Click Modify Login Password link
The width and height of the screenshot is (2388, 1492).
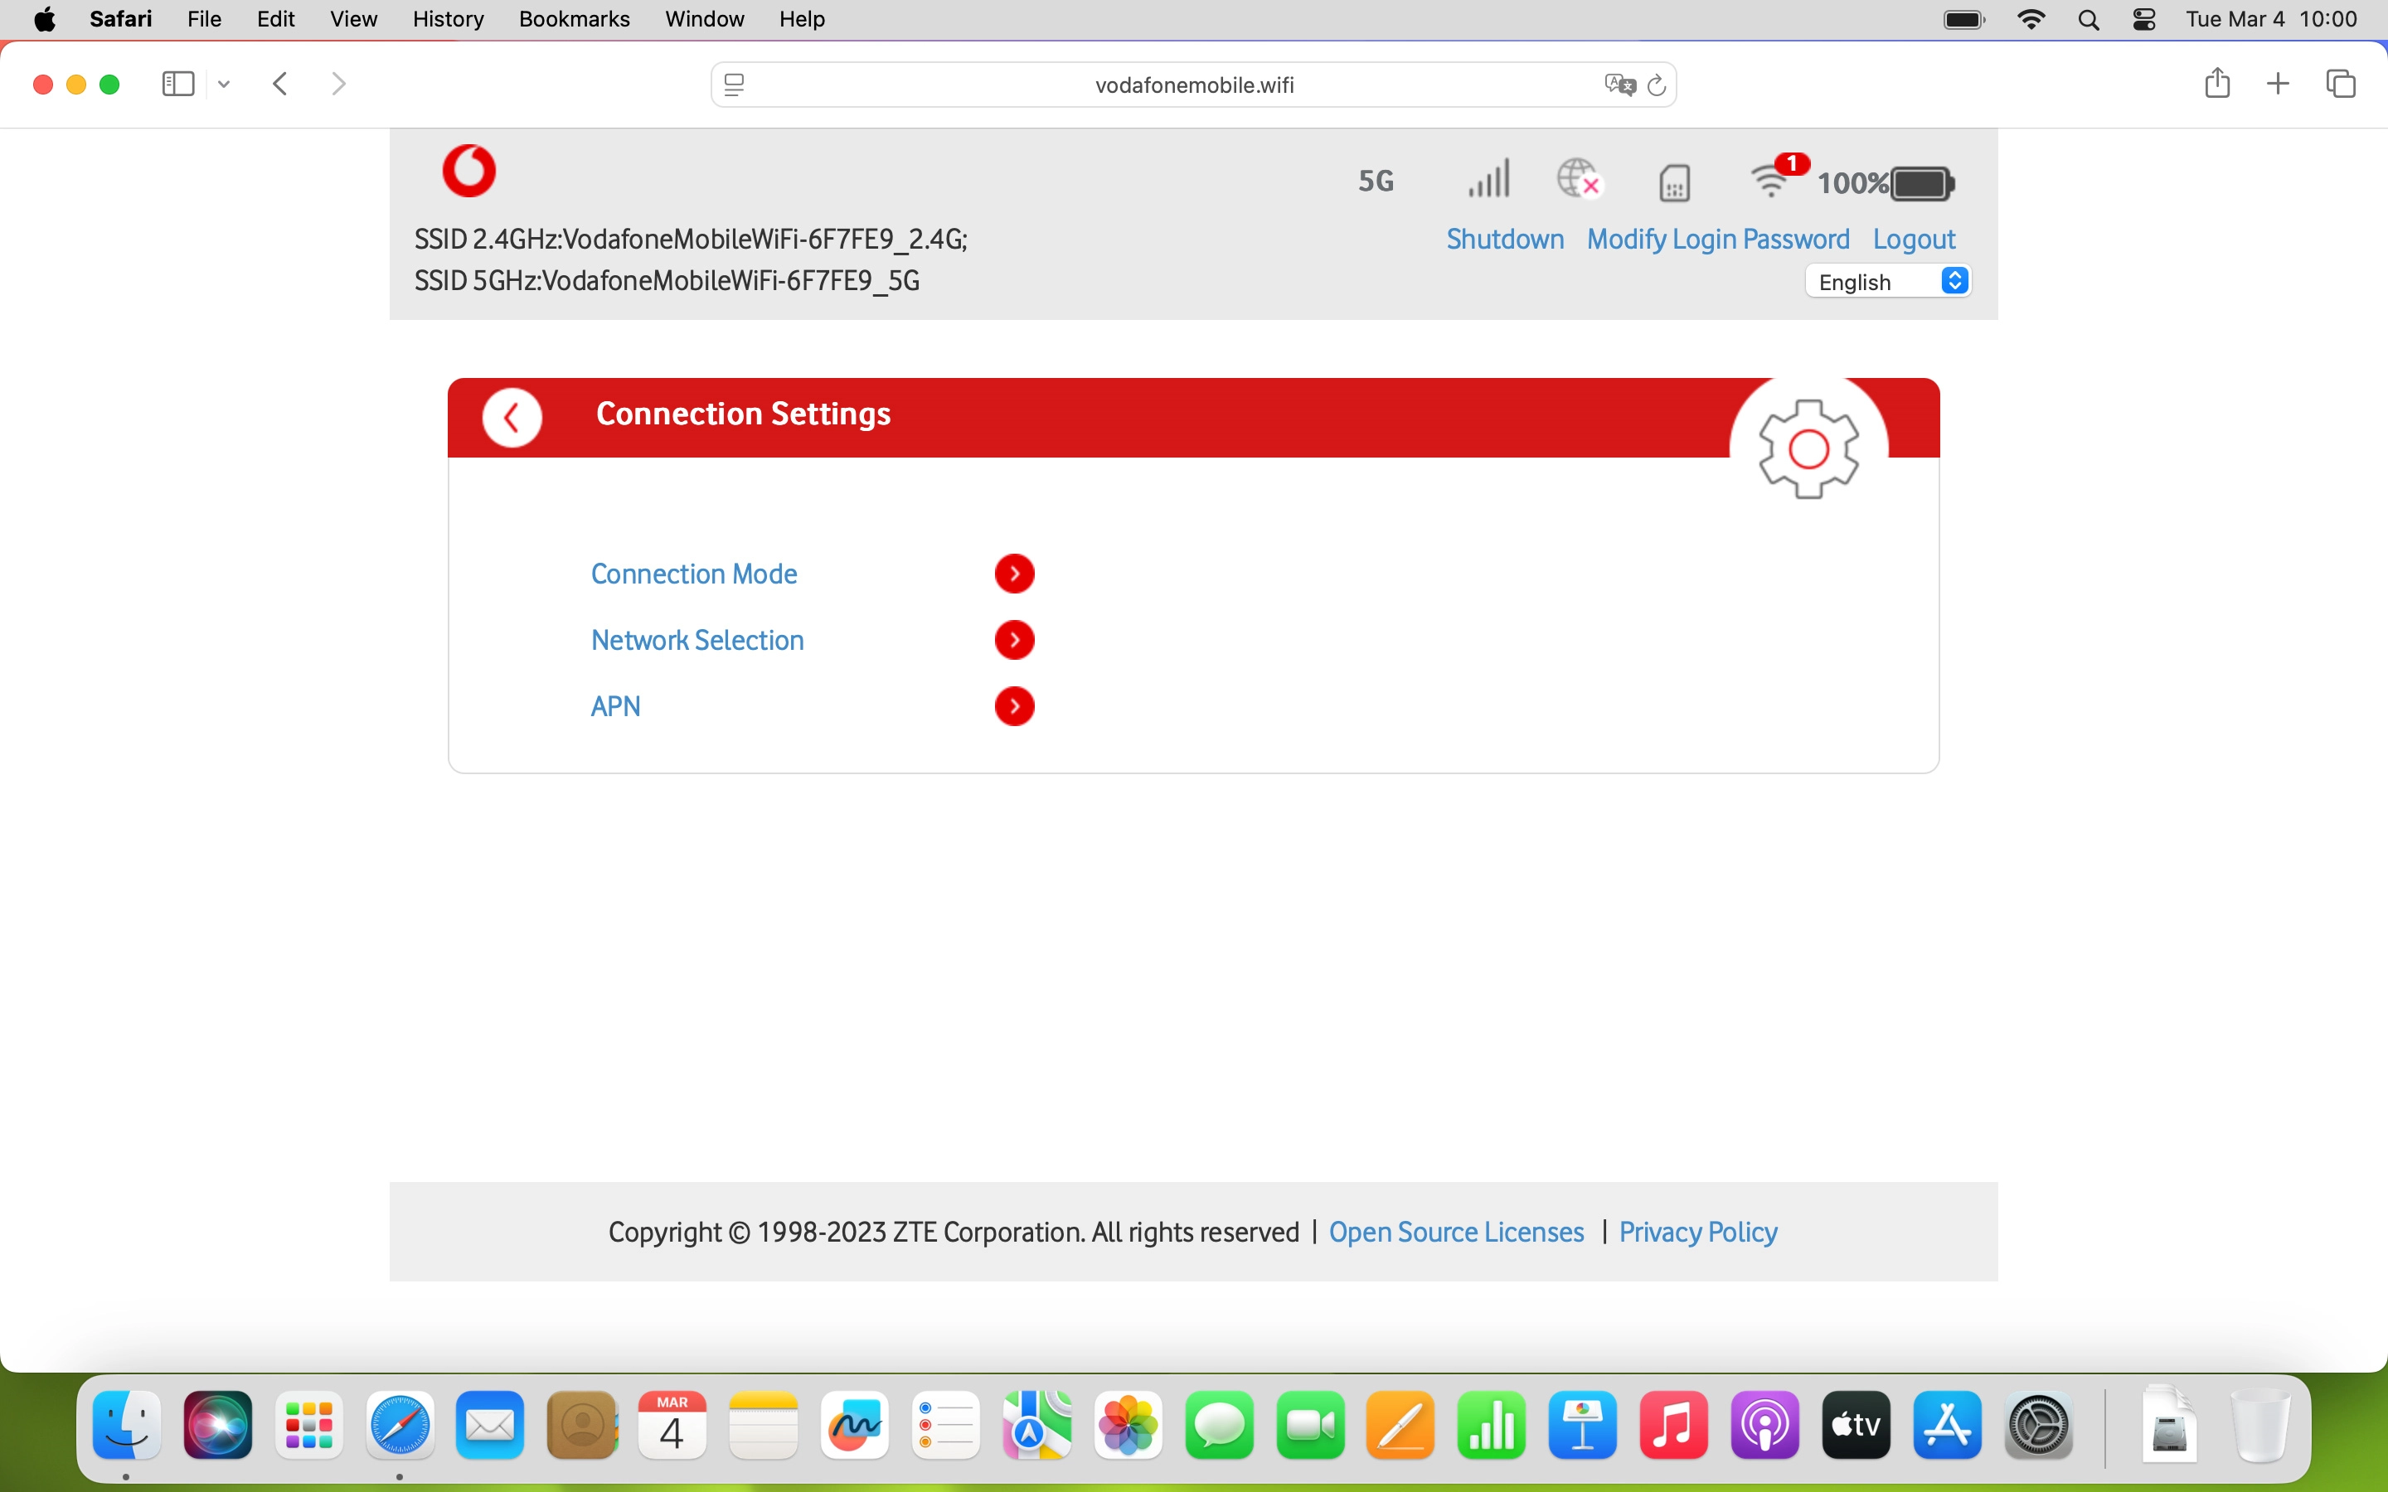coord(1717,240)
